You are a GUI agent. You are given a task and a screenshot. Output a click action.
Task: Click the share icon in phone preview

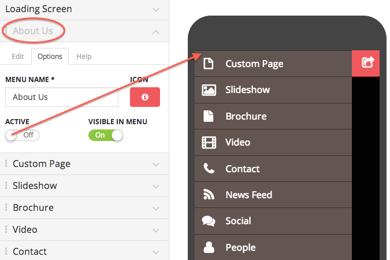(x=367, y=62)
